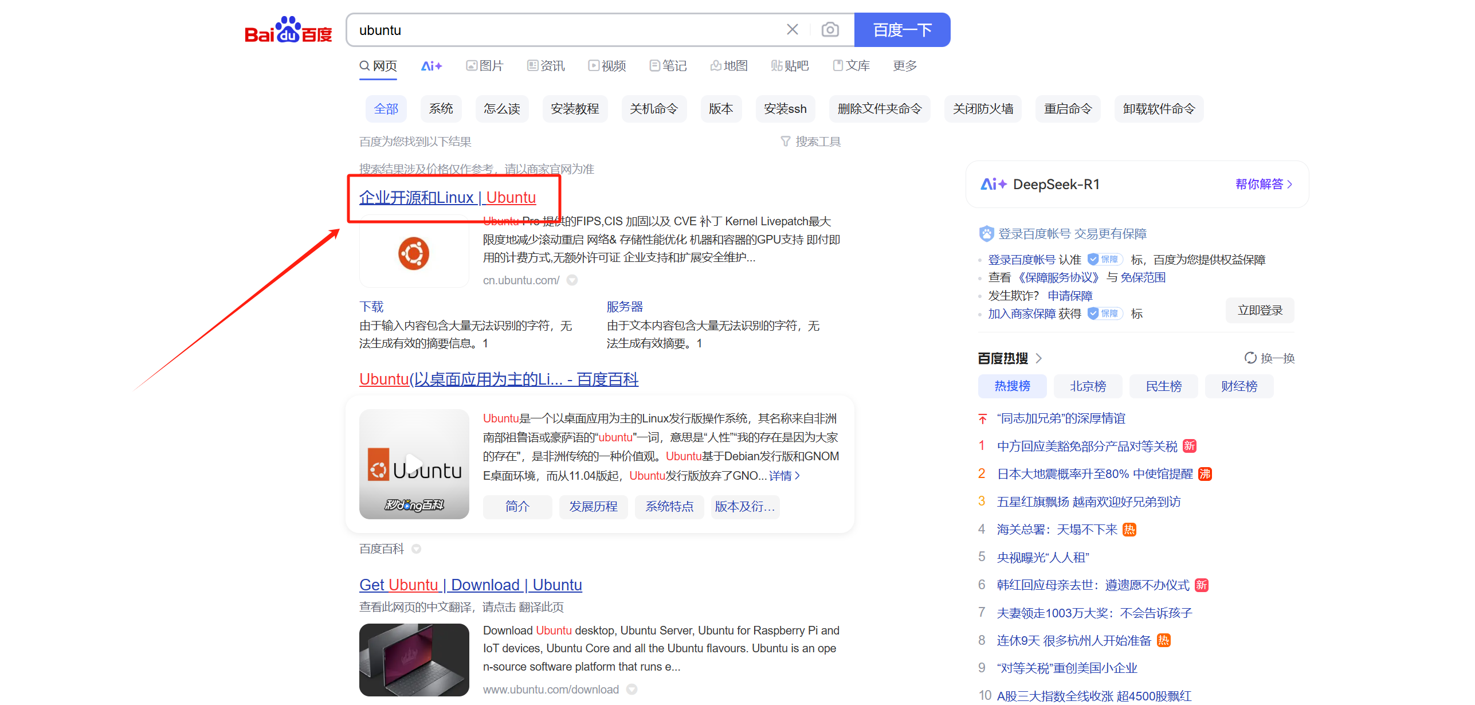Clear the search box with X icon
Screen dimensions: 1475x705
coord(793,30)
